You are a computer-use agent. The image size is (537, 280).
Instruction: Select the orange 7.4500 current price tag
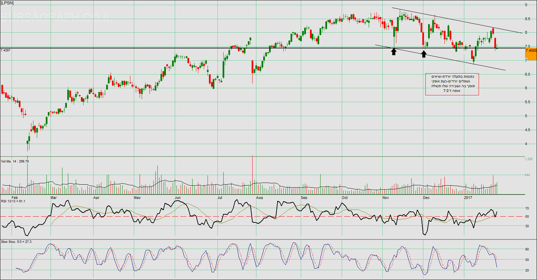point(531,54)
